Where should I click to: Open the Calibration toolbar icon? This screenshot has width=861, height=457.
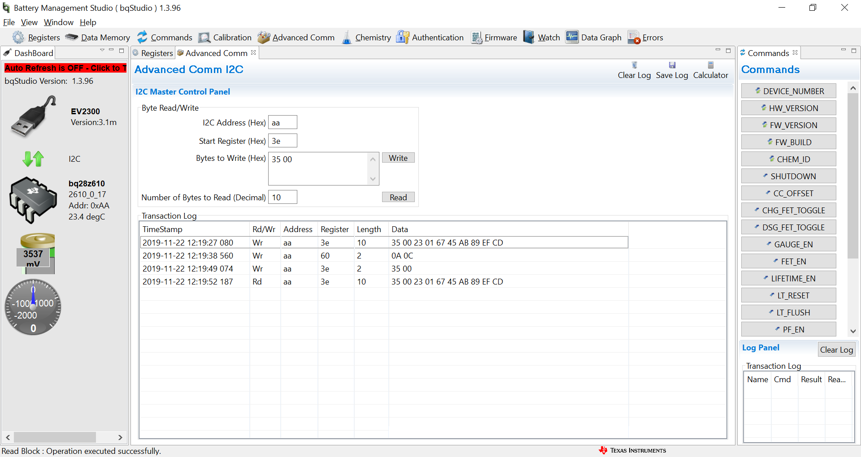tap(204, 38)
